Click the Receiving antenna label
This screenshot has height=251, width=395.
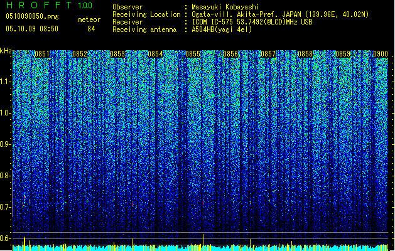(x=144, y=29)
